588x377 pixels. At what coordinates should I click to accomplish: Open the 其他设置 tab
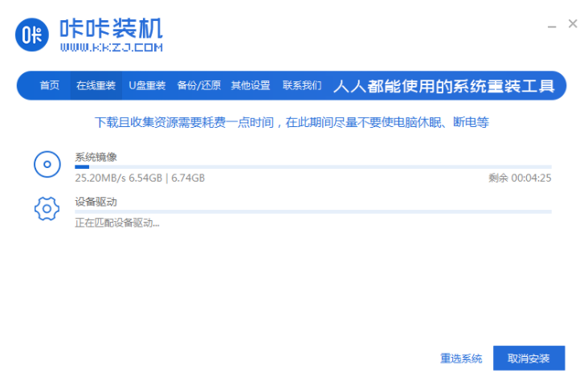251,85
